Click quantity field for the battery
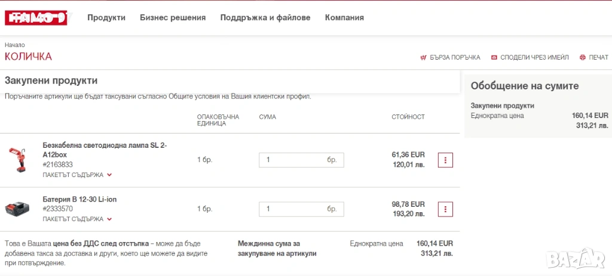 [x=293, y=209]
